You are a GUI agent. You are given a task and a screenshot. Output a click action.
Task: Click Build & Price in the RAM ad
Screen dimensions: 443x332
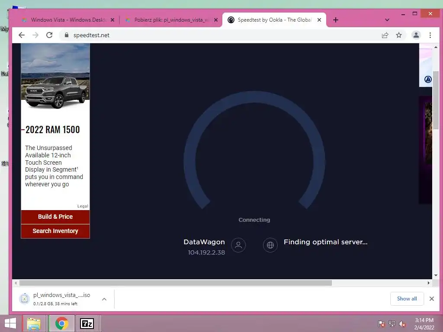[55, 217]
